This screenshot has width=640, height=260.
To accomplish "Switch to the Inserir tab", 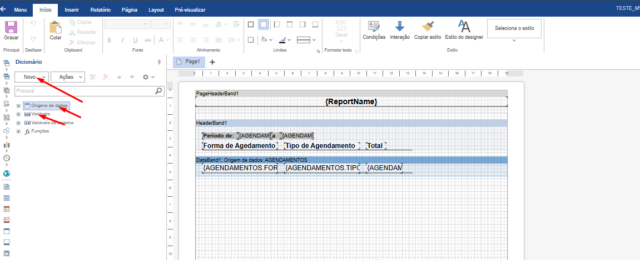I will (x=72, y=10).
